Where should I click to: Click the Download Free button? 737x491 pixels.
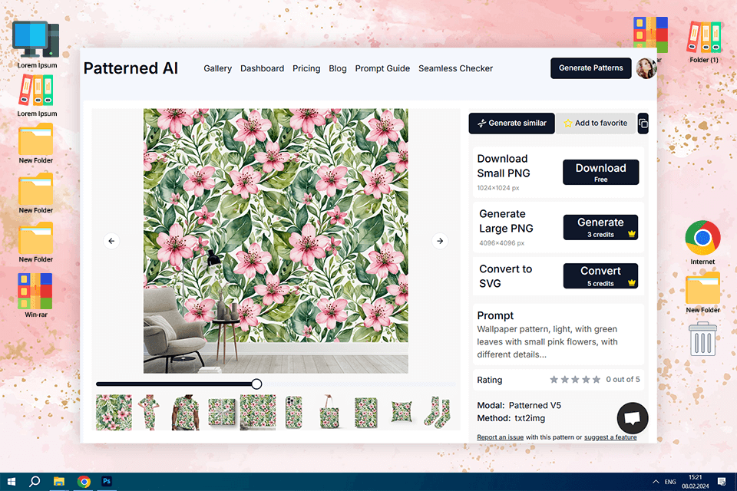pyautogui.click(x=600, y=172)
